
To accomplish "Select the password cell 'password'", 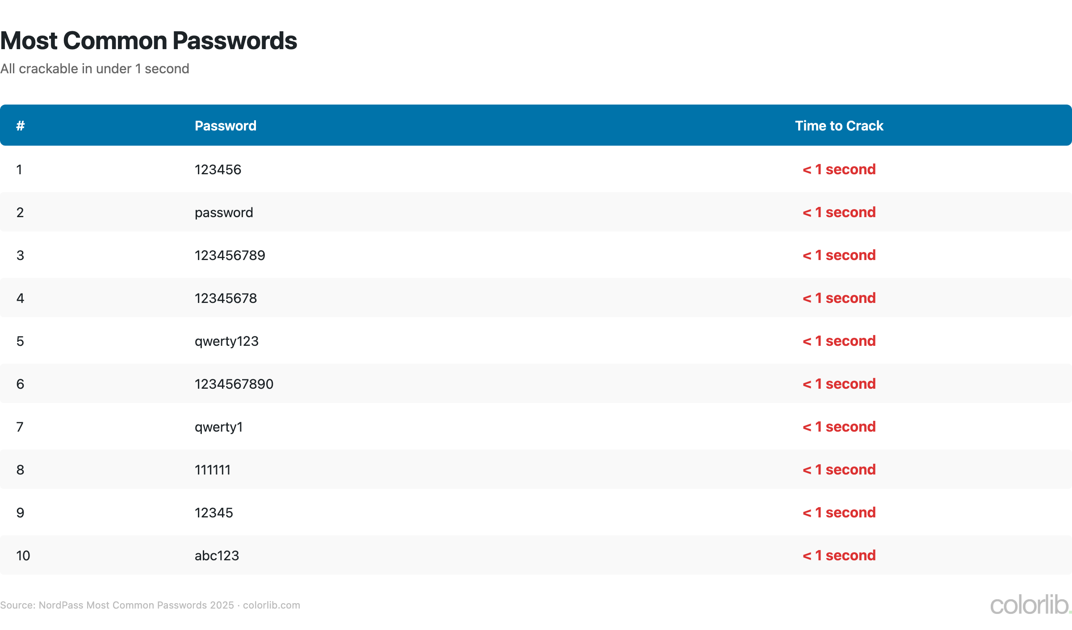I will pos(224,213).
